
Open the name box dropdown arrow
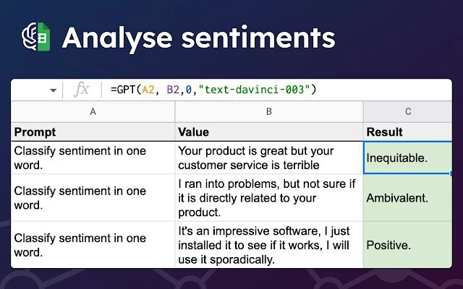(53, 90)
